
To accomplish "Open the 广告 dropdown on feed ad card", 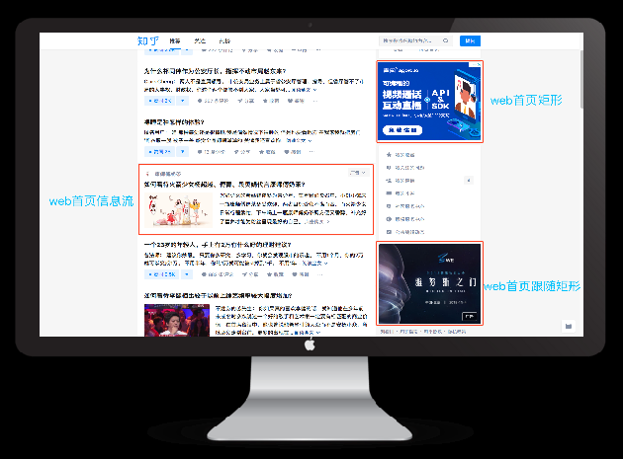I will point(358,173).
